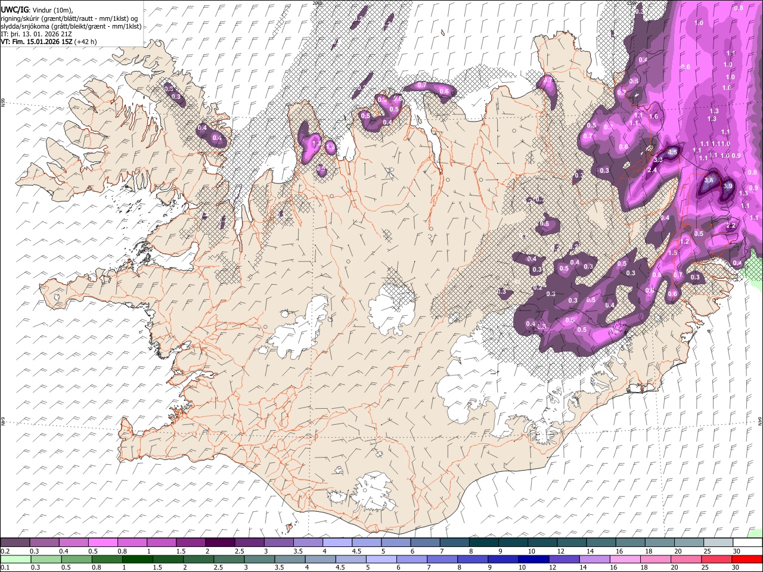Select the 3.3 precipitation value on the map
Screen dimensions: 763x572
pos(659,160)
